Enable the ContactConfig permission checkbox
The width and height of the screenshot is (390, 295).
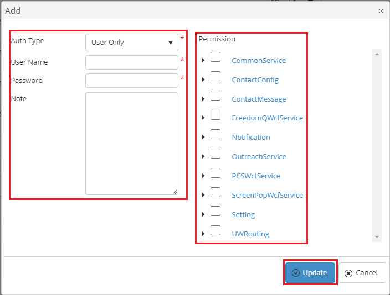pyautogui.click(x=215, y=76)
